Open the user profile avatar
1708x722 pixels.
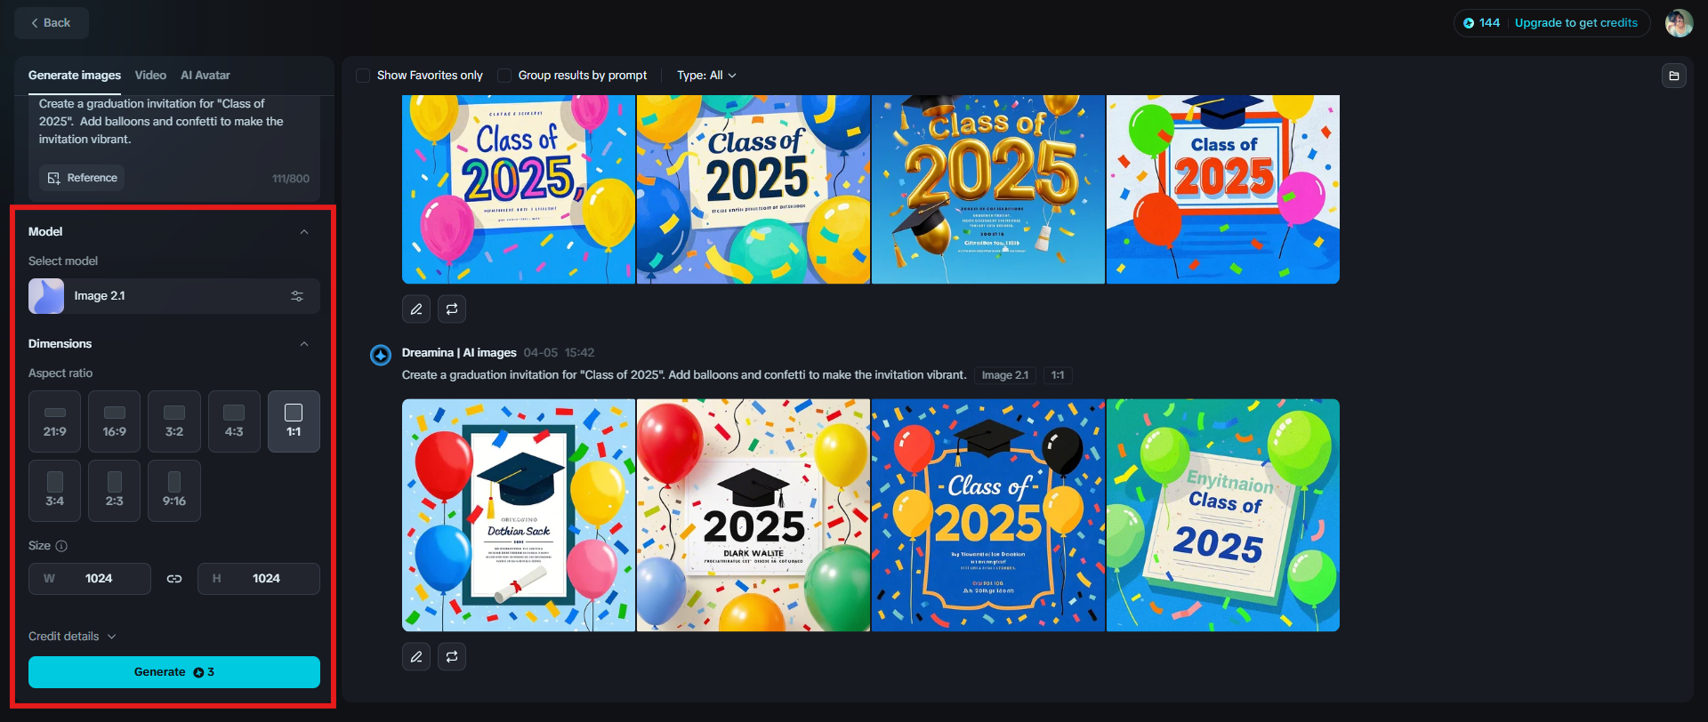coord(1679,23)
